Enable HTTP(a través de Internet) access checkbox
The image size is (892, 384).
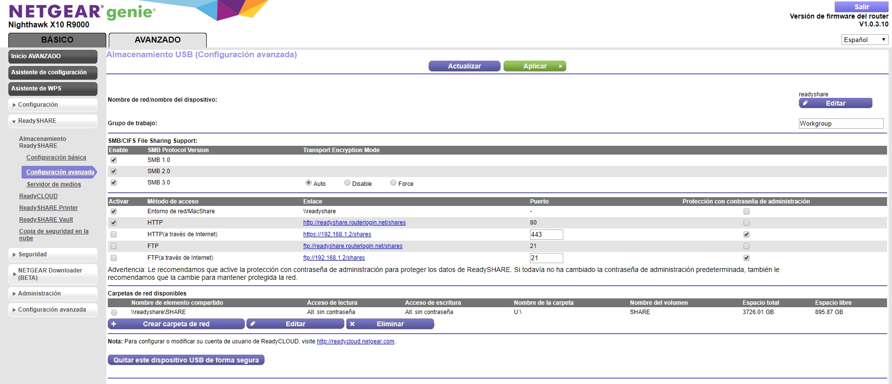pos(114,234)
